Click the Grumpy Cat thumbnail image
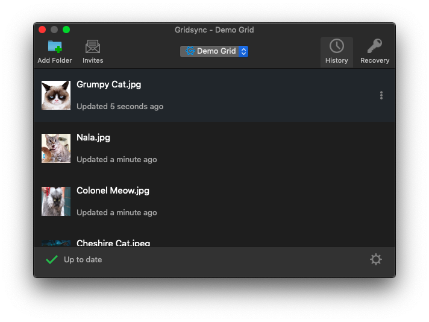Viewport: 429px width, 322px height. tap(56, 95)
